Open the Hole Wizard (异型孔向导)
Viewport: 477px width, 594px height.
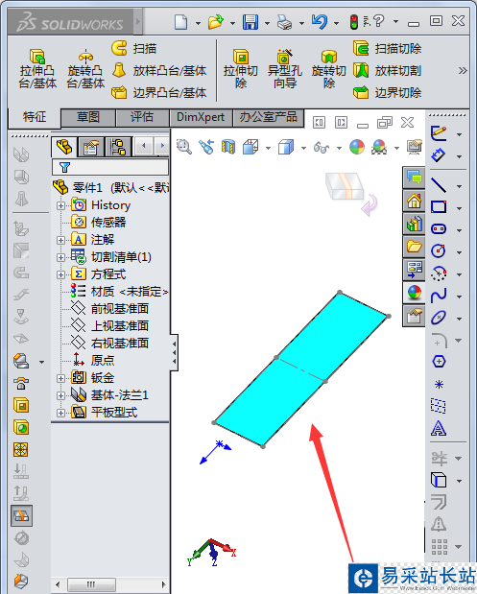click(x=284, y=68)
